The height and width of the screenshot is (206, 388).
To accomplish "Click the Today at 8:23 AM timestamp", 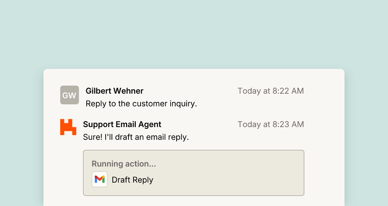I will (x=271, y=124).
